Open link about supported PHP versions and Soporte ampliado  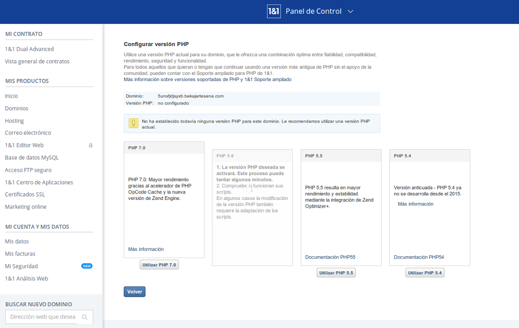click(x=207, y=79)
